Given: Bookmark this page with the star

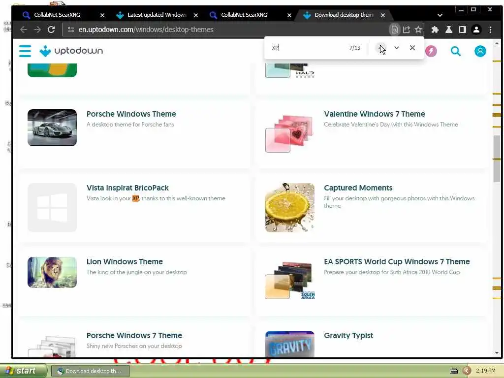Looking at the screenshot, I should [418, 30].
